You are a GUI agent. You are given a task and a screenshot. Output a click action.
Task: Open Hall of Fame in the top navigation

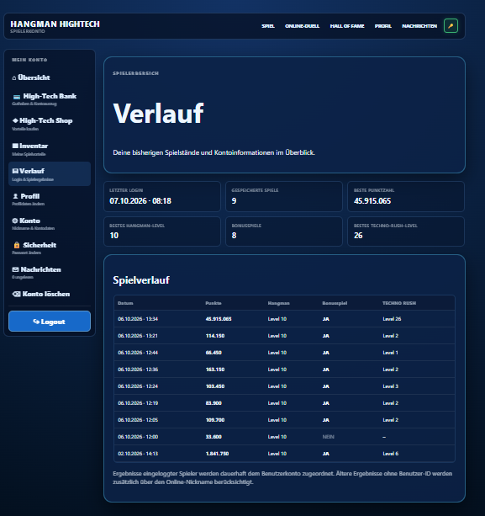tap(347, 26)
